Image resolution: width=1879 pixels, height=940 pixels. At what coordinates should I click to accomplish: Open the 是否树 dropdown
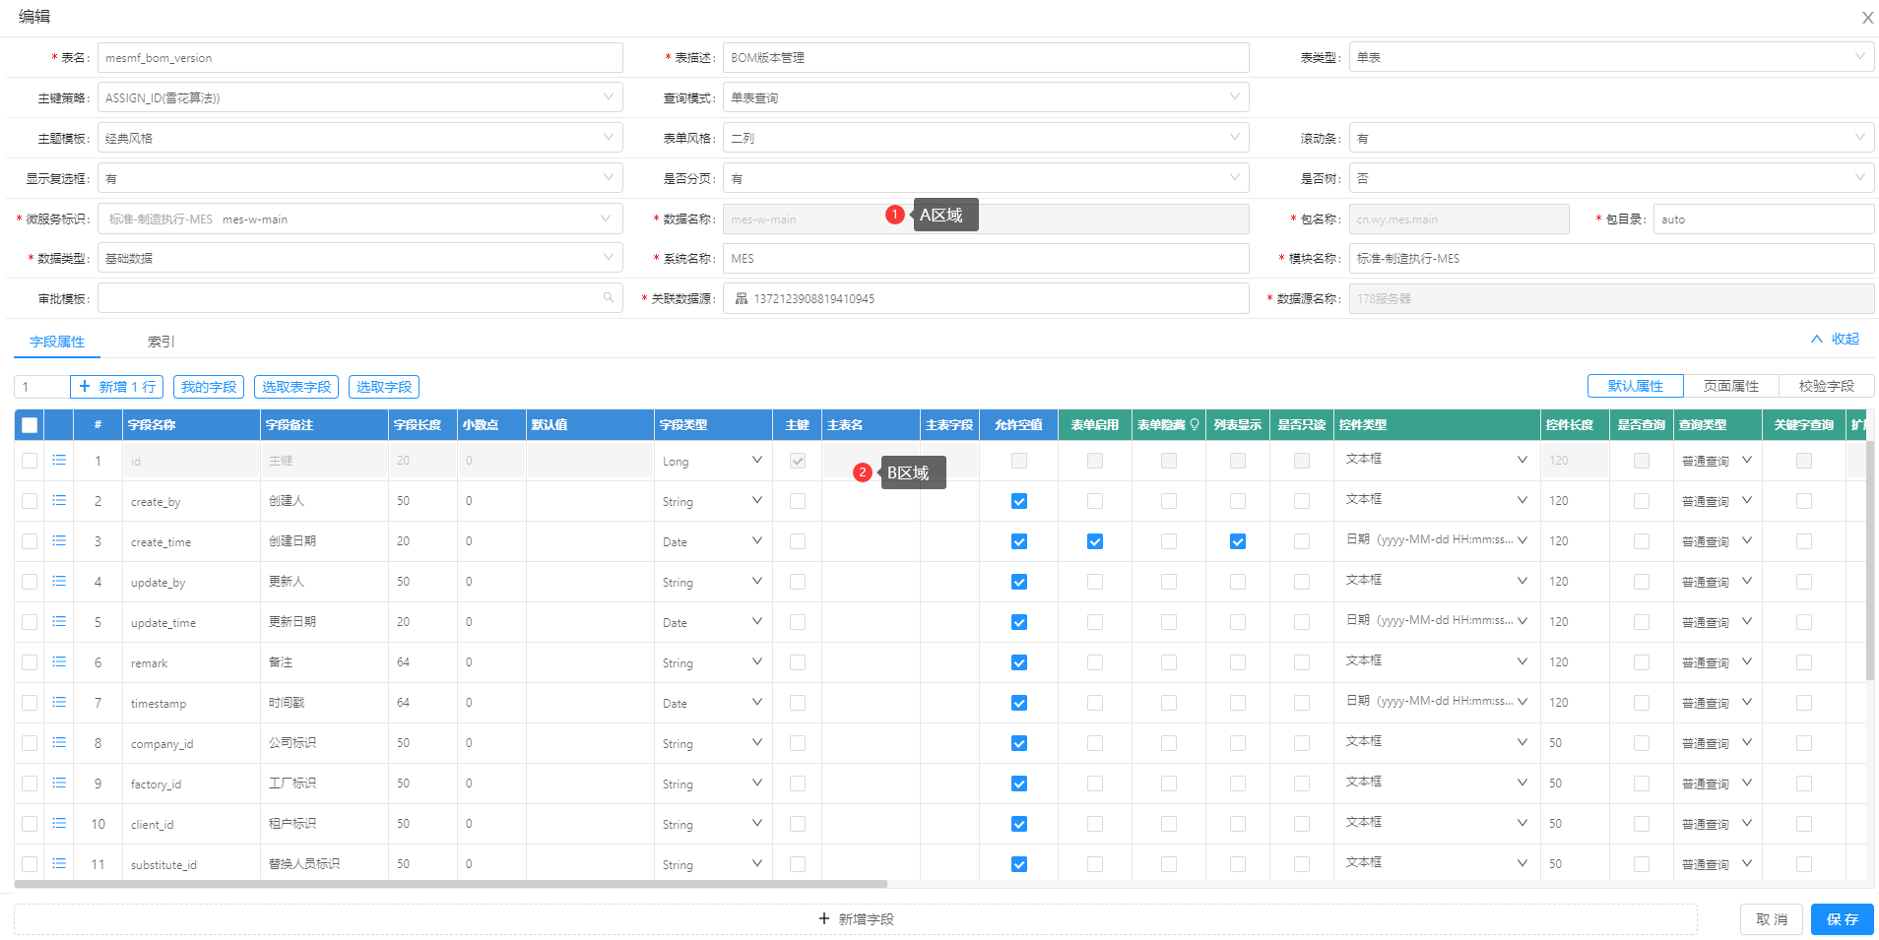click(x=1612, y=178)
